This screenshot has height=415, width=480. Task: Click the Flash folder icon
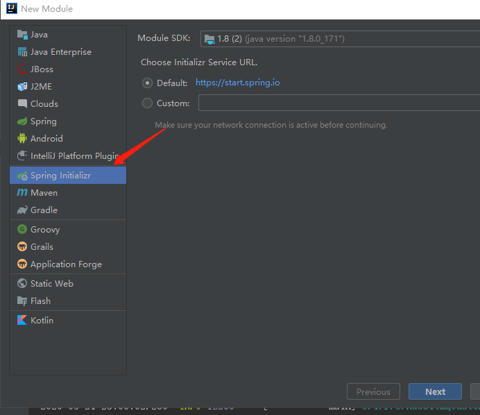tap(22, 300)
